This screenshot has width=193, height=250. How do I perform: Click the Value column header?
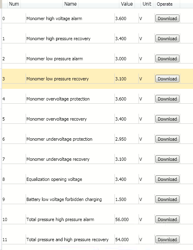coord(127,4)
